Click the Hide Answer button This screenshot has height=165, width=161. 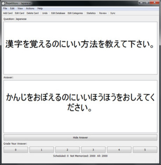click(80, 137)
